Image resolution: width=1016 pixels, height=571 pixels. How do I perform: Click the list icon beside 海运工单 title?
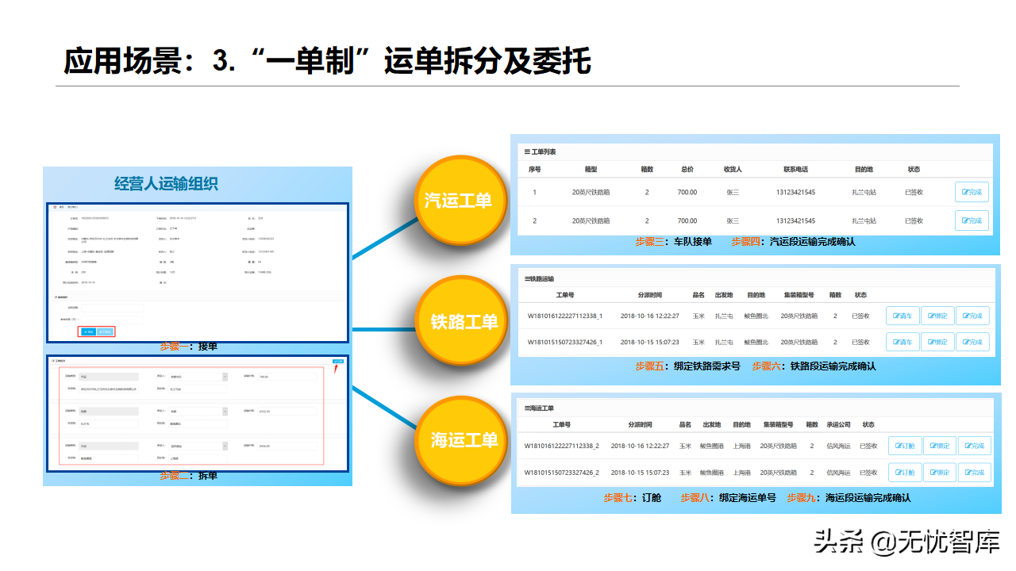(527, 408)
